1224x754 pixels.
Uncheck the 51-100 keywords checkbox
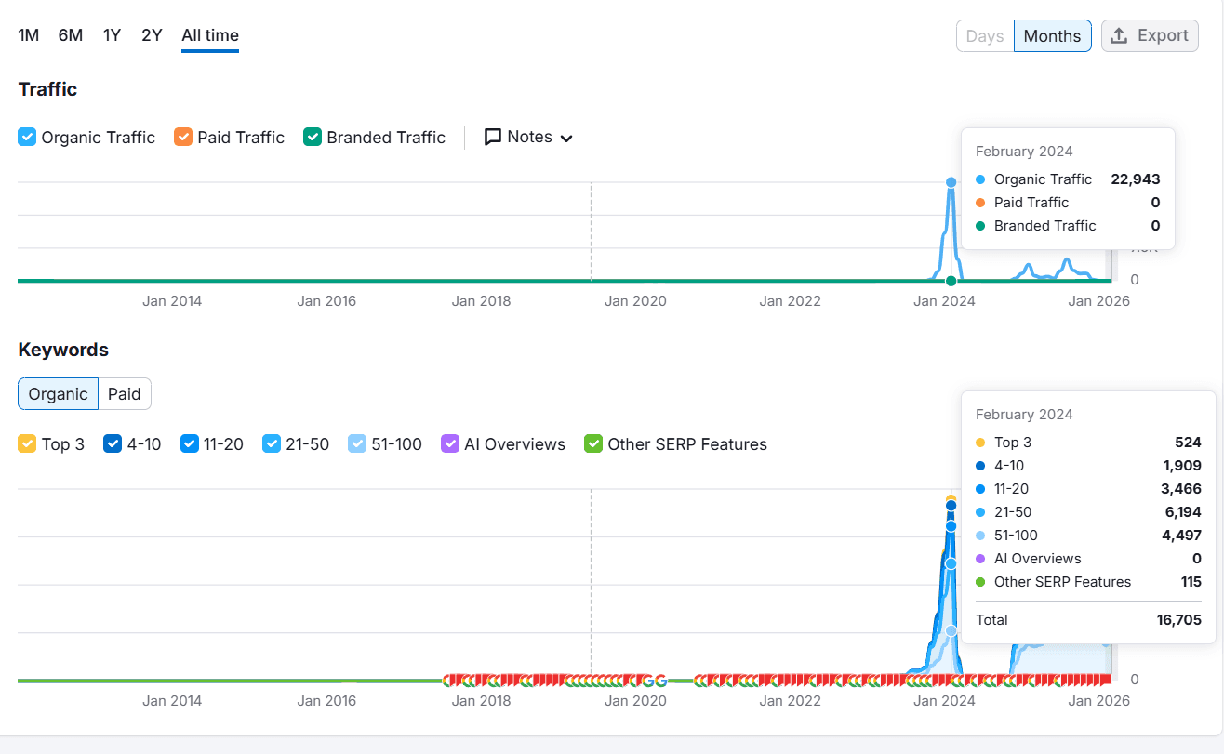pos(357,443)
